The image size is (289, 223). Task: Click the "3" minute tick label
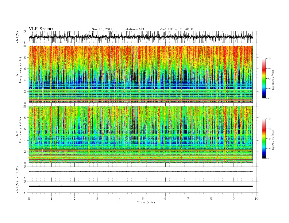click(97, 199)
